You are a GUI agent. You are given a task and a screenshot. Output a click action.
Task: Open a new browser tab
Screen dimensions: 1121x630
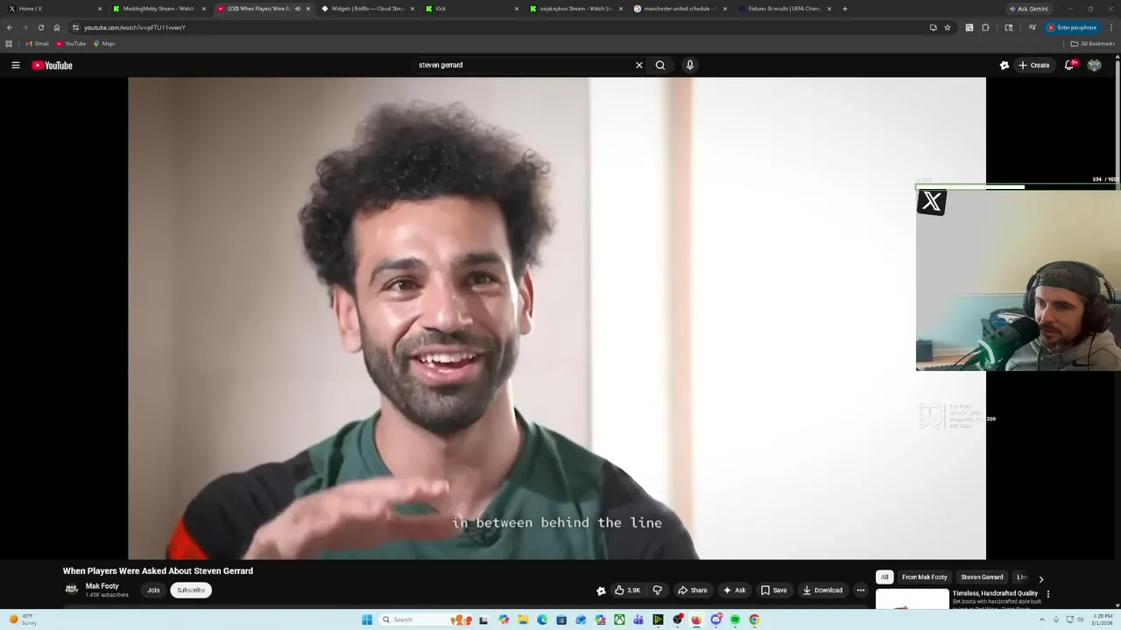coord(844,9)
